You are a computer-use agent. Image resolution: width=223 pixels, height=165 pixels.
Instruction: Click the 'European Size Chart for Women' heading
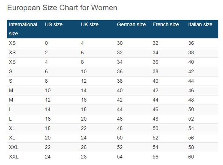62,8
